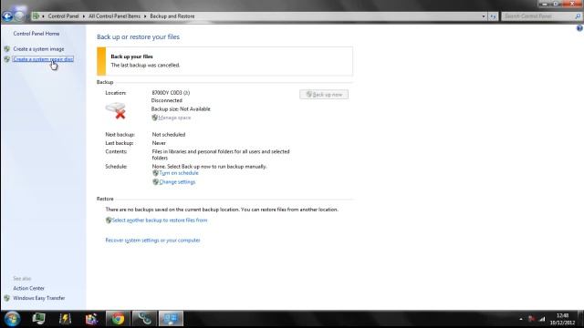584x328 pixels.
Task: Open Control Panel Home
Action: (36, 34)
